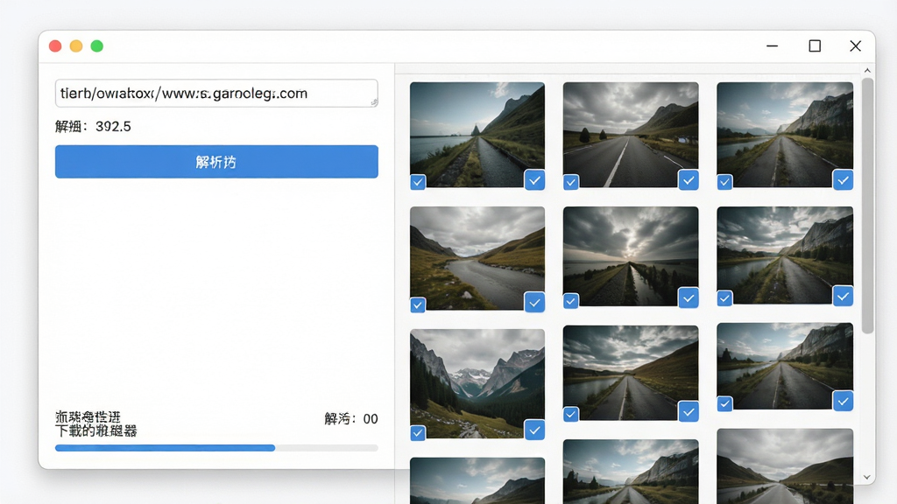Open the third-row road beside lake and hill photo
This screenshot has width=897, height=504.
[631, 373]
